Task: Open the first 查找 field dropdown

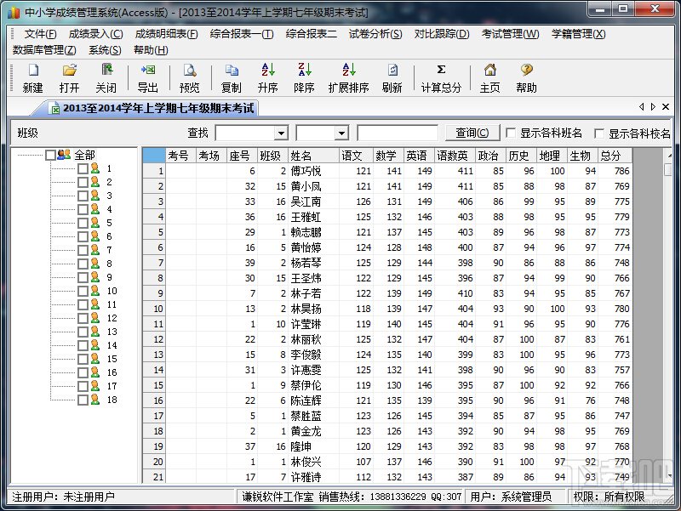Action: point(281,133)
